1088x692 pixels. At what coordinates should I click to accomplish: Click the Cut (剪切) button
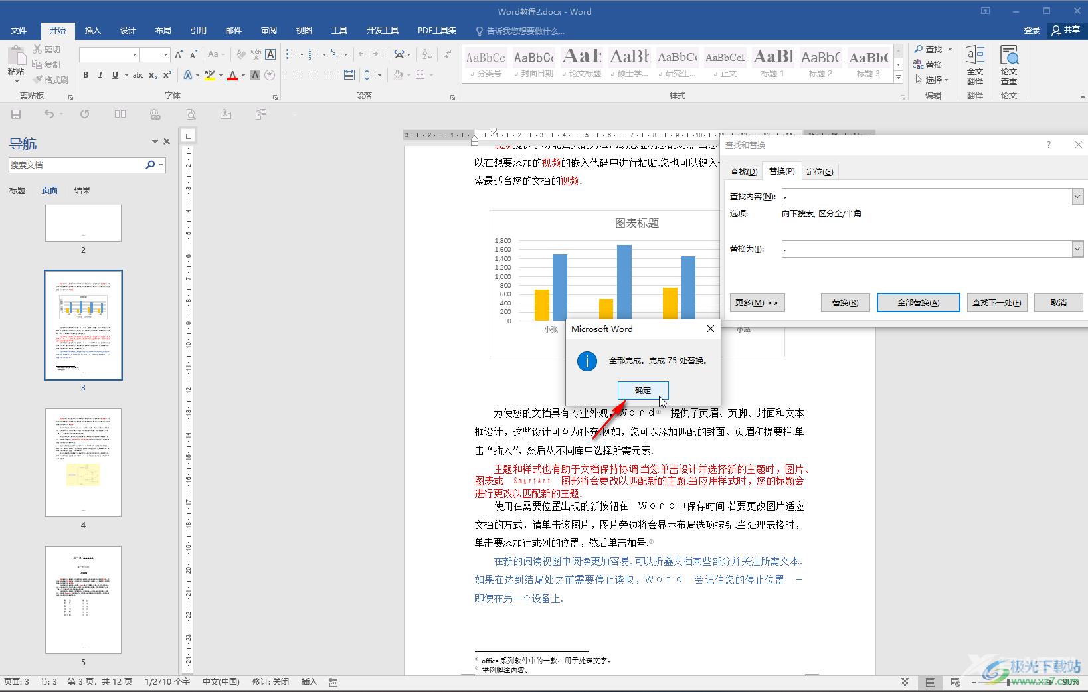click(x=47, y=49)
